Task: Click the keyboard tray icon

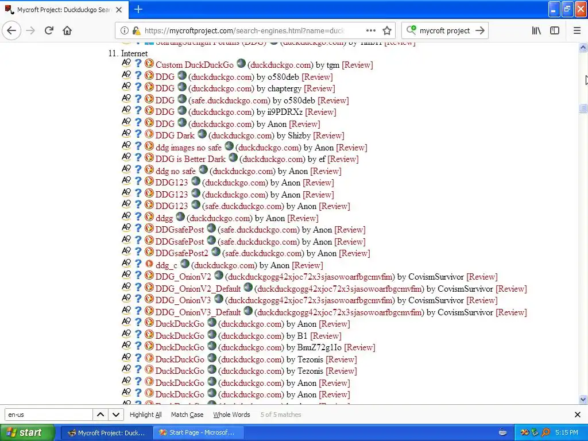Action: [x=503, y=433]
